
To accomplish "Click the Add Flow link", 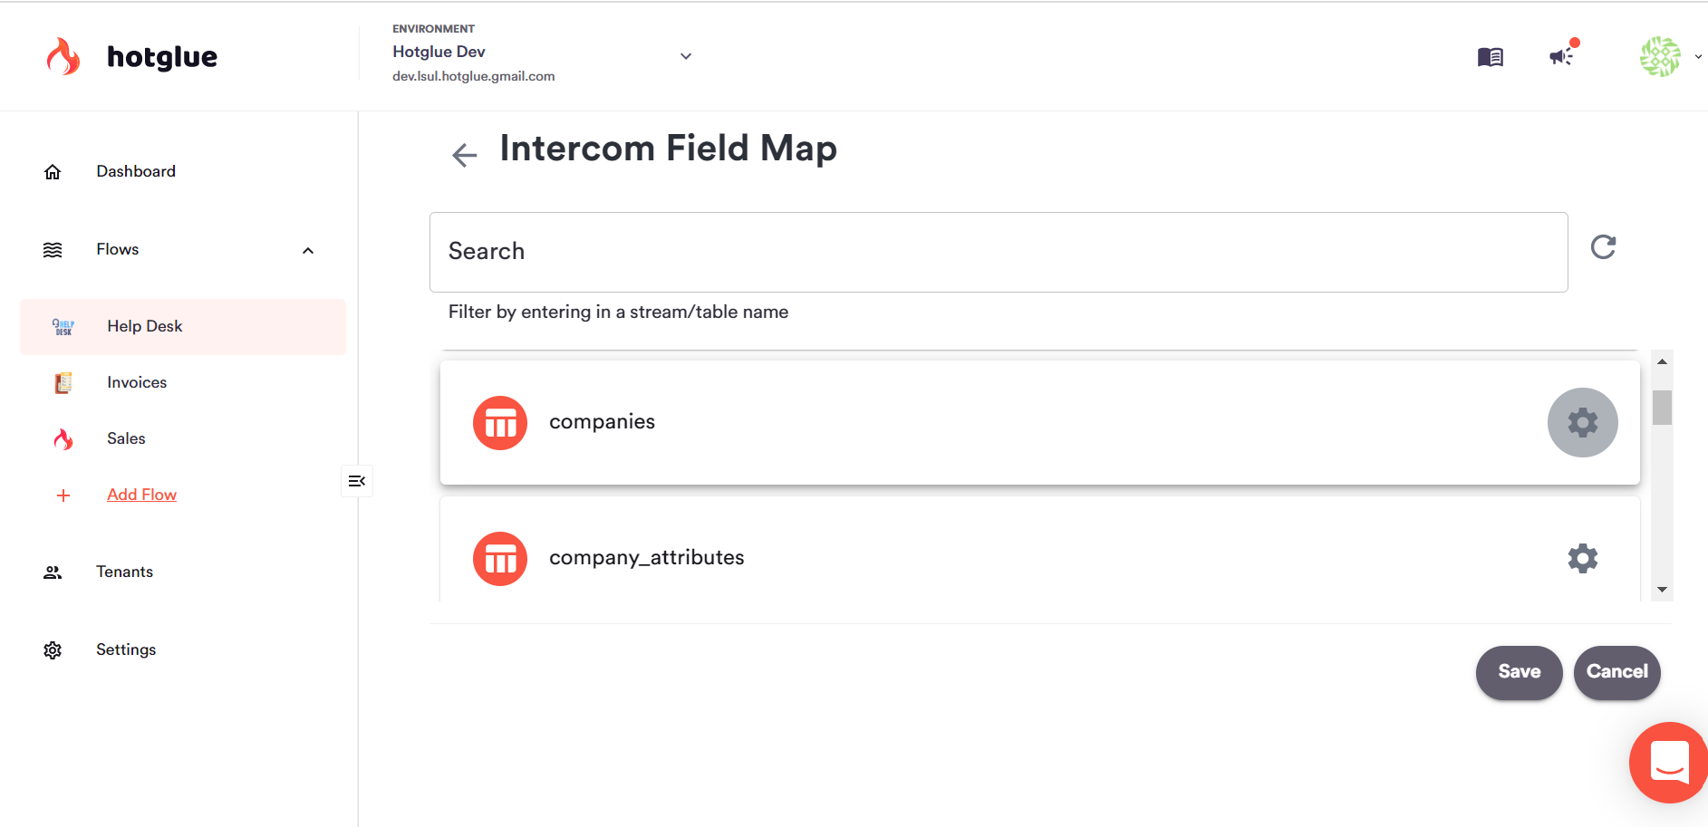I will click(142, 495).
